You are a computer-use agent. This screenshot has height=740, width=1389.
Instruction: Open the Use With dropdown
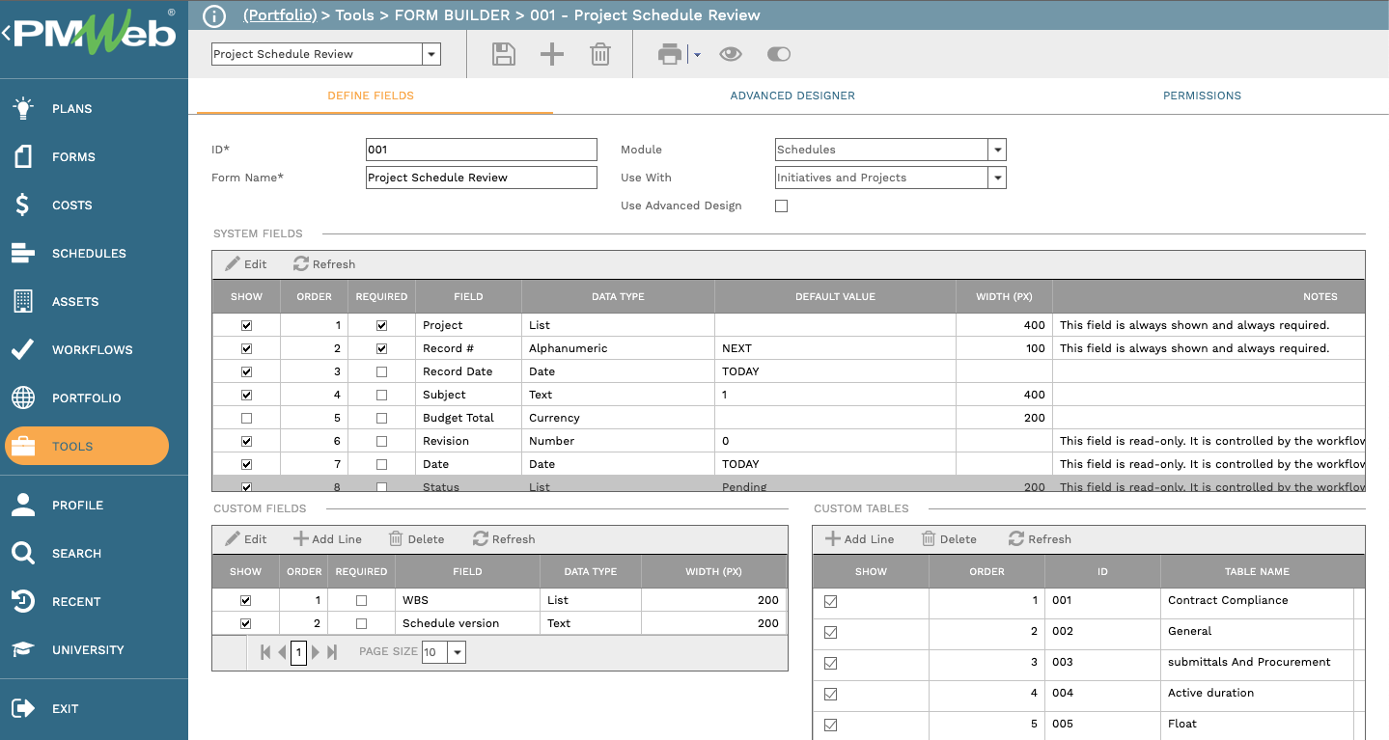pos(997,178)
